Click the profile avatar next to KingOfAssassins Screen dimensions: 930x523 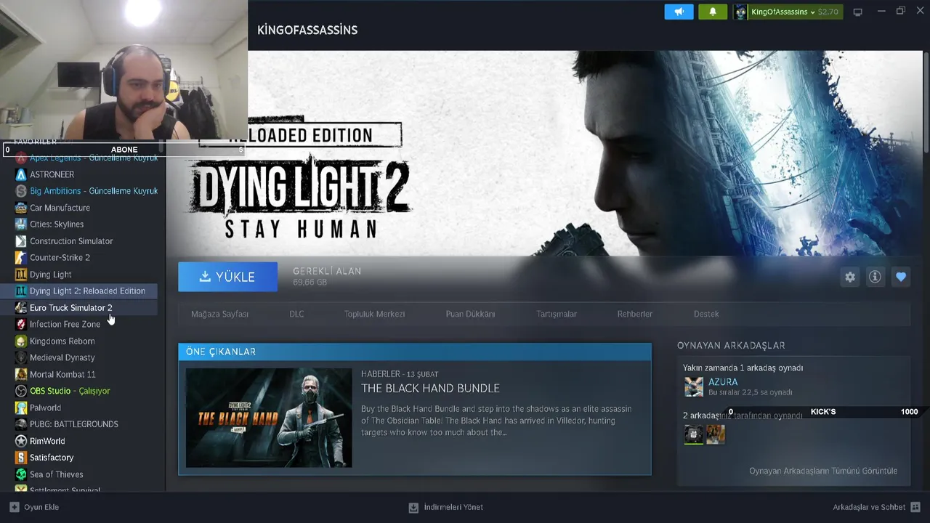pos(740,12)
